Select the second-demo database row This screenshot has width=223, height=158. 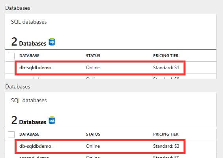(x=111, y=156)
